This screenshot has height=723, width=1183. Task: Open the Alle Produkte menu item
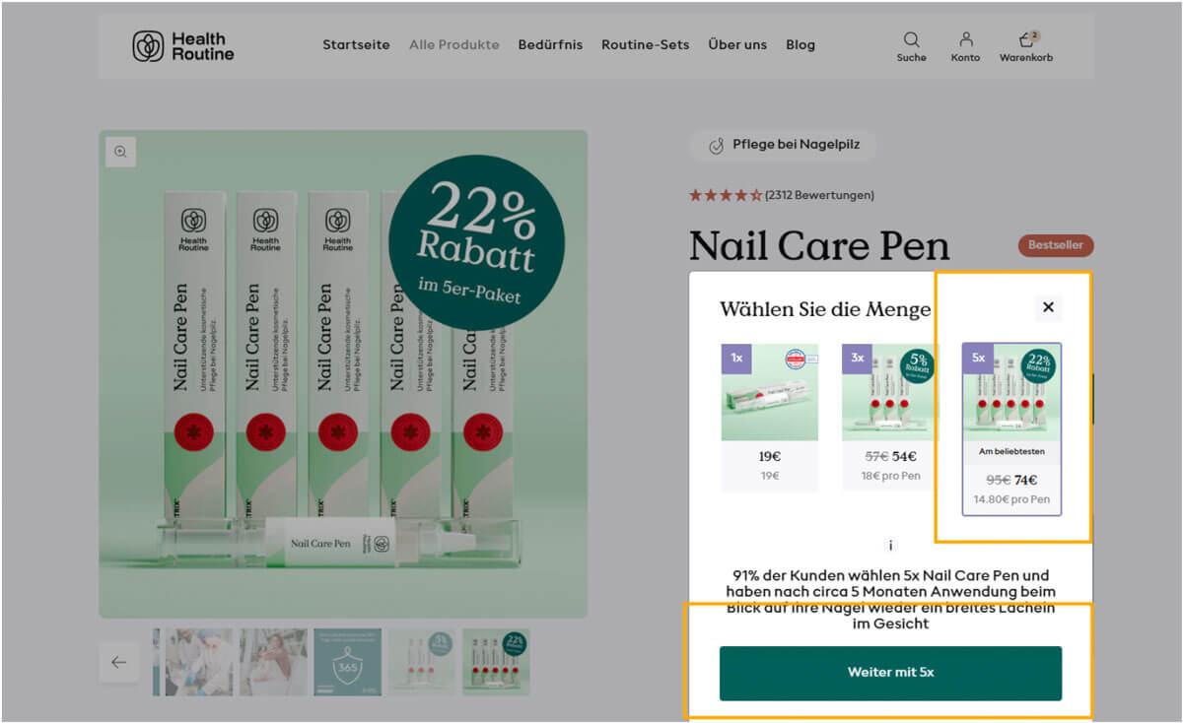click(x=454, y=45)
